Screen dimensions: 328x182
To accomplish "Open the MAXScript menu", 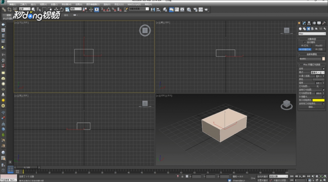I will [134, 4].
